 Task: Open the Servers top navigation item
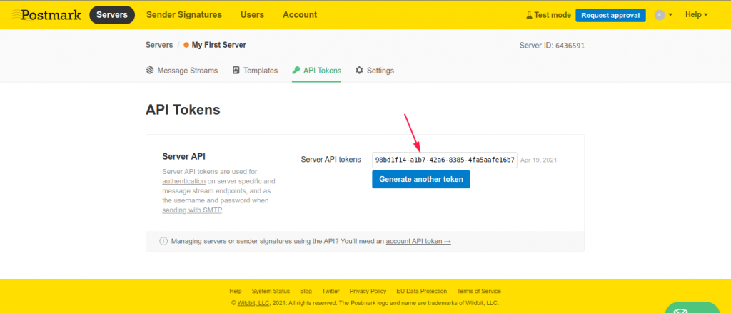pyautogui.click(x=112, y=15)
